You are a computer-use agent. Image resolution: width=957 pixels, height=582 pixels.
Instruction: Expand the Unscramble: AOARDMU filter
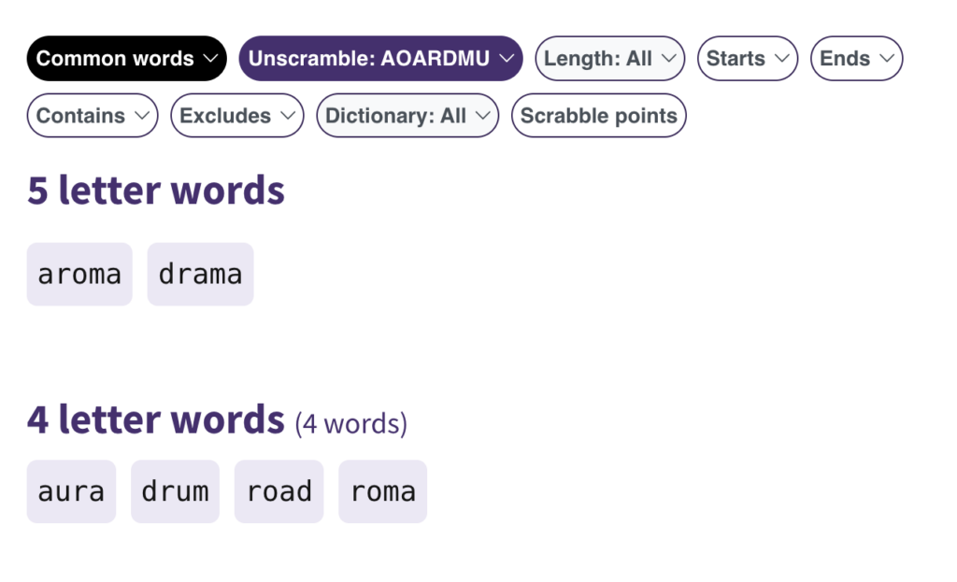(380, 59)
